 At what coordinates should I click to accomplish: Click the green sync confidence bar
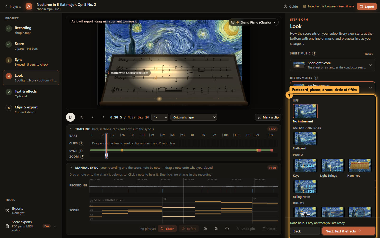coord(181,150)
